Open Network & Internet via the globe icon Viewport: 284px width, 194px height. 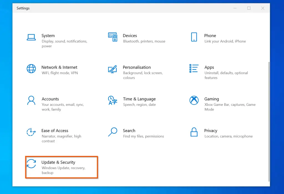click(x=31, y=69)
